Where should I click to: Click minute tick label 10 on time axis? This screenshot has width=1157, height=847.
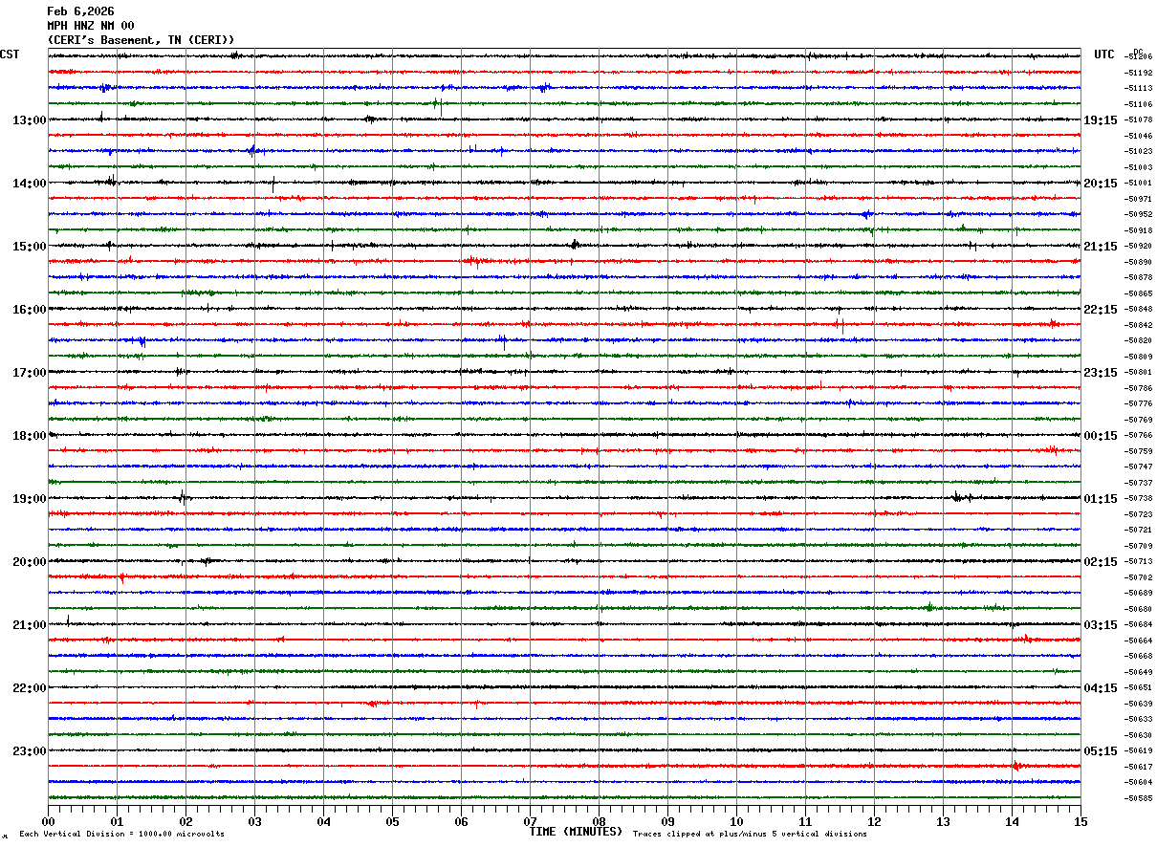pyautogui.click(x=736, y=821)
